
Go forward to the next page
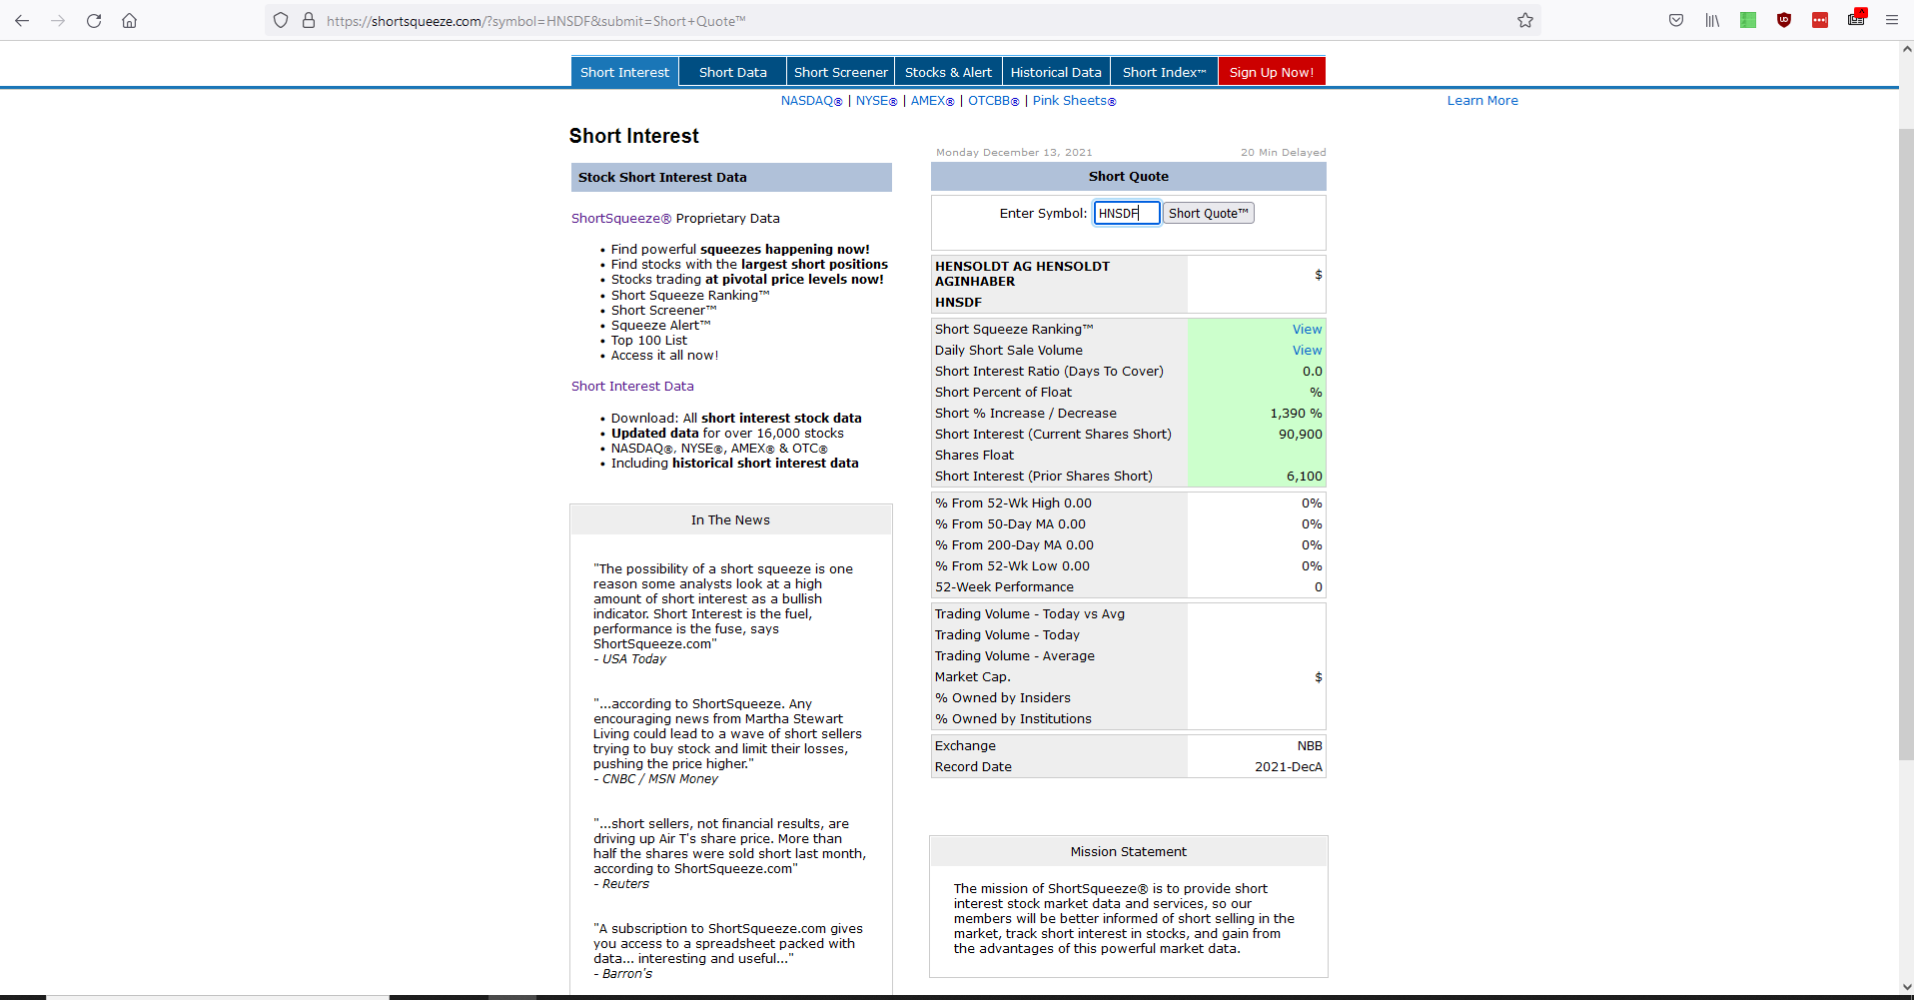click(58, 20)
